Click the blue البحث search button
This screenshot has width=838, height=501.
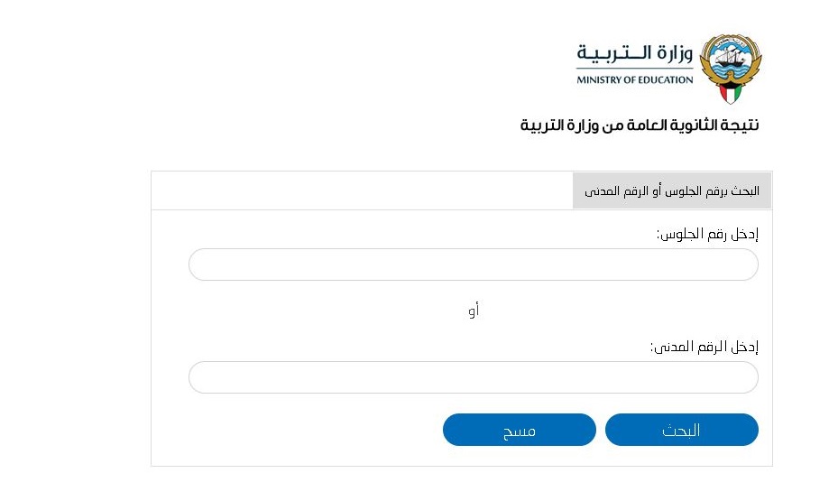[x=681, y=430]
